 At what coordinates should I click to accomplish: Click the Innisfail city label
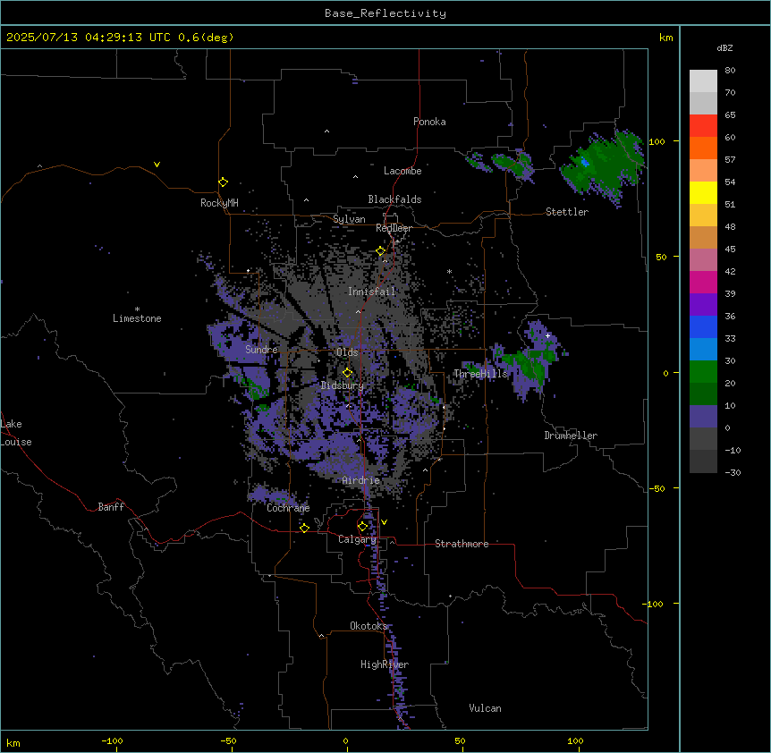[x=371, y=292]
